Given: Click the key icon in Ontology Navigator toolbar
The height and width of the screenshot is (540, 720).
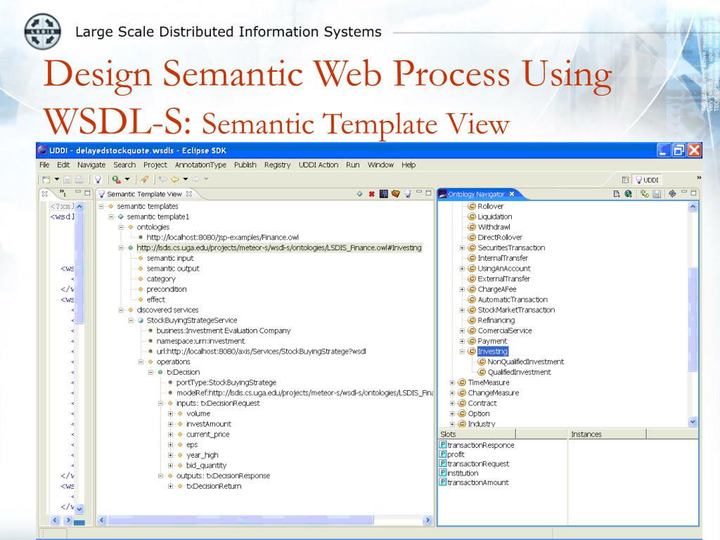Looking at the screenshot, I should (x=644, y=193).
